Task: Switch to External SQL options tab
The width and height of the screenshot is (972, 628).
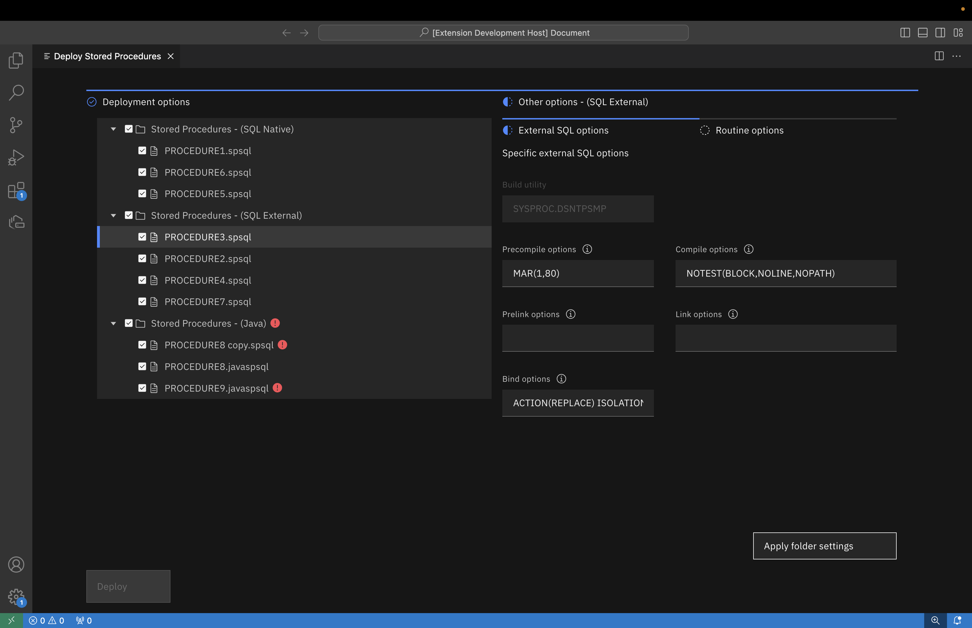Action: pyautogui.click(x=563, y=130)
